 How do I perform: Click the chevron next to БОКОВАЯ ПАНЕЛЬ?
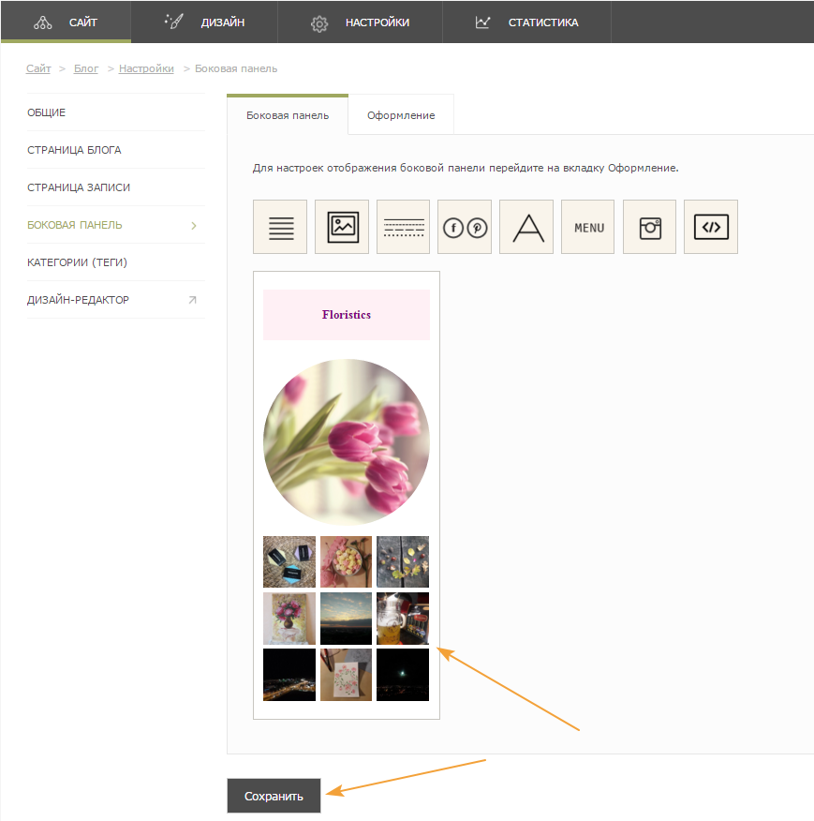pyautogui.click(x=194, y=226)
